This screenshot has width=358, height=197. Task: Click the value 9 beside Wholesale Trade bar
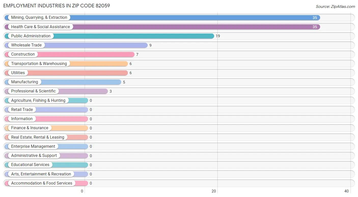[150, 45]
